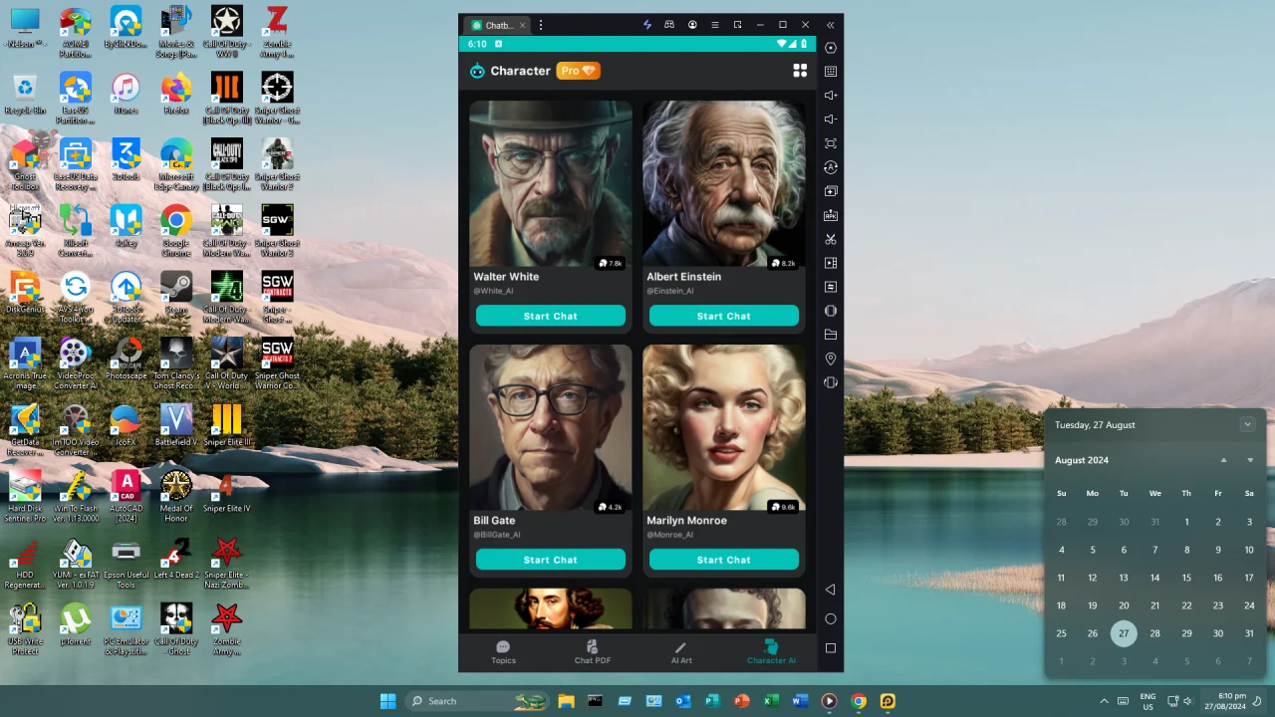The image size is (1275, 717).
Task: Open the Firefox desktop shortcut
Action: [x=176, y=96]
